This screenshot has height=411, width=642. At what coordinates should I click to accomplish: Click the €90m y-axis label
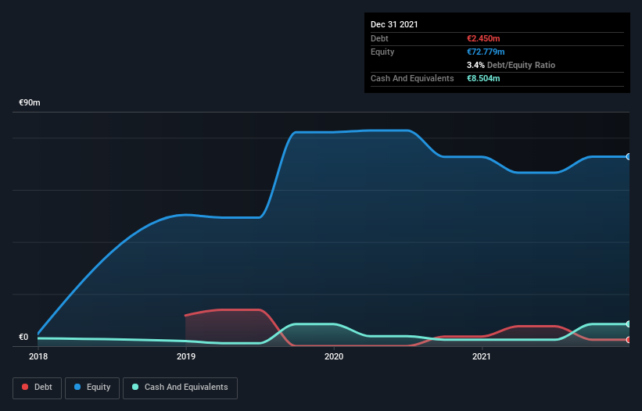[x=30, y=102]
